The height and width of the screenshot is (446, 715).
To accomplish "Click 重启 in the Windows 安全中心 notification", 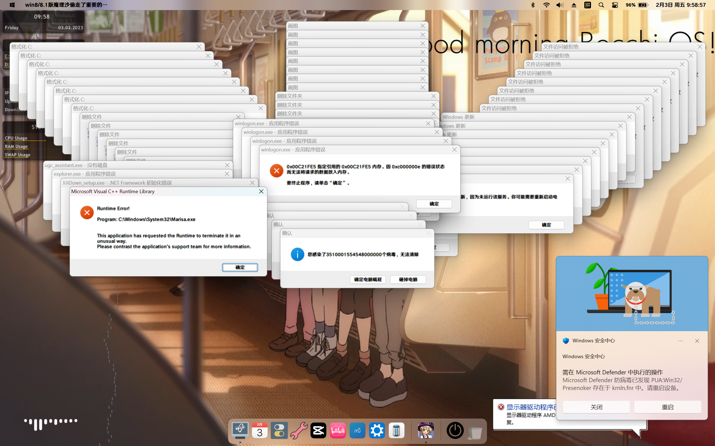I will point(668,407).
